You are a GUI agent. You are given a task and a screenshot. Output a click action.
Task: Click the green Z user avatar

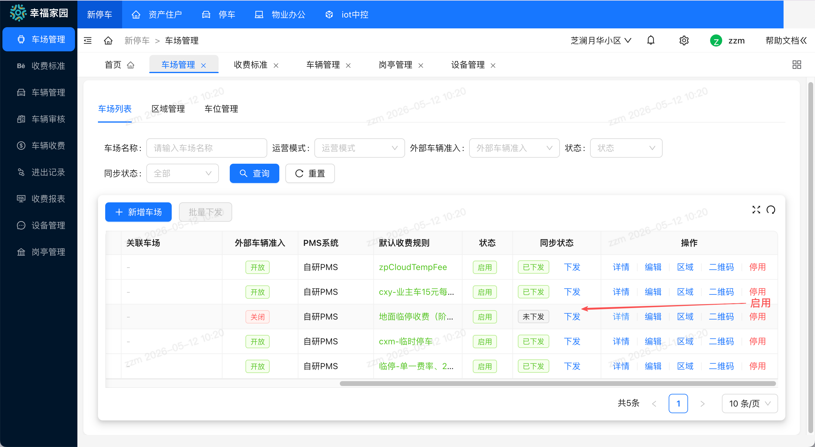[x=716, y=40]
